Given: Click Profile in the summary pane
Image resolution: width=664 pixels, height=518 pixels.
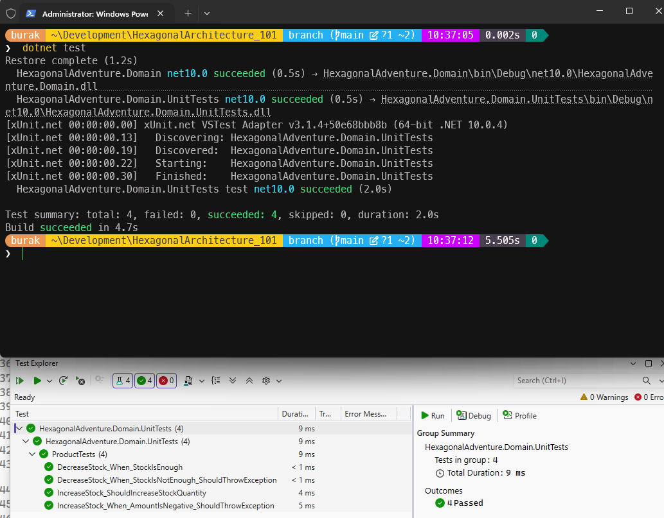Looking at the screenshot, I should [519, 415].
